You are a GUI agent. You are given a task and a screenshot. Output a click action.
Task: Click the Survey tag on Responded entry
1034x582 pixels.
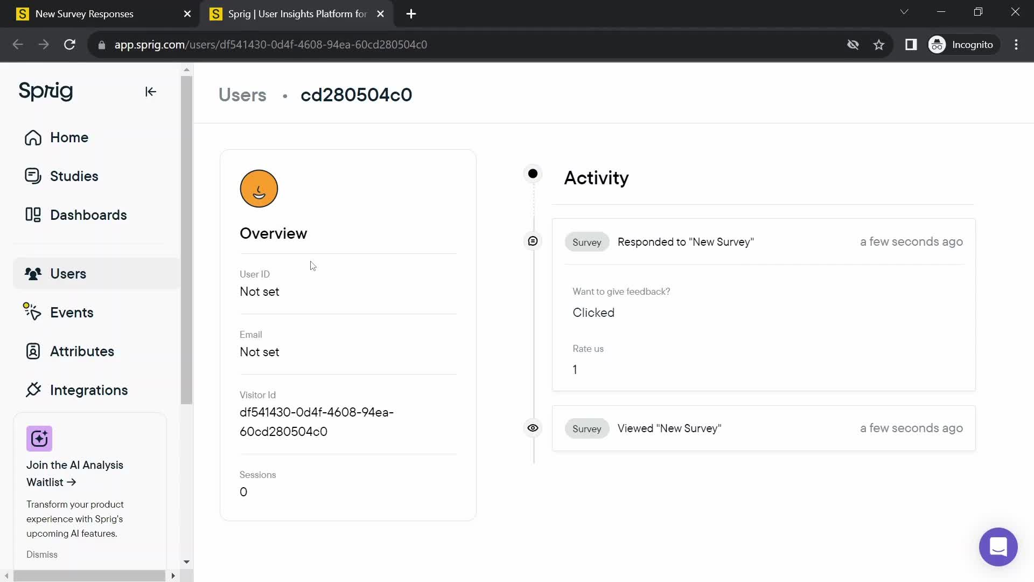(587, 242)
